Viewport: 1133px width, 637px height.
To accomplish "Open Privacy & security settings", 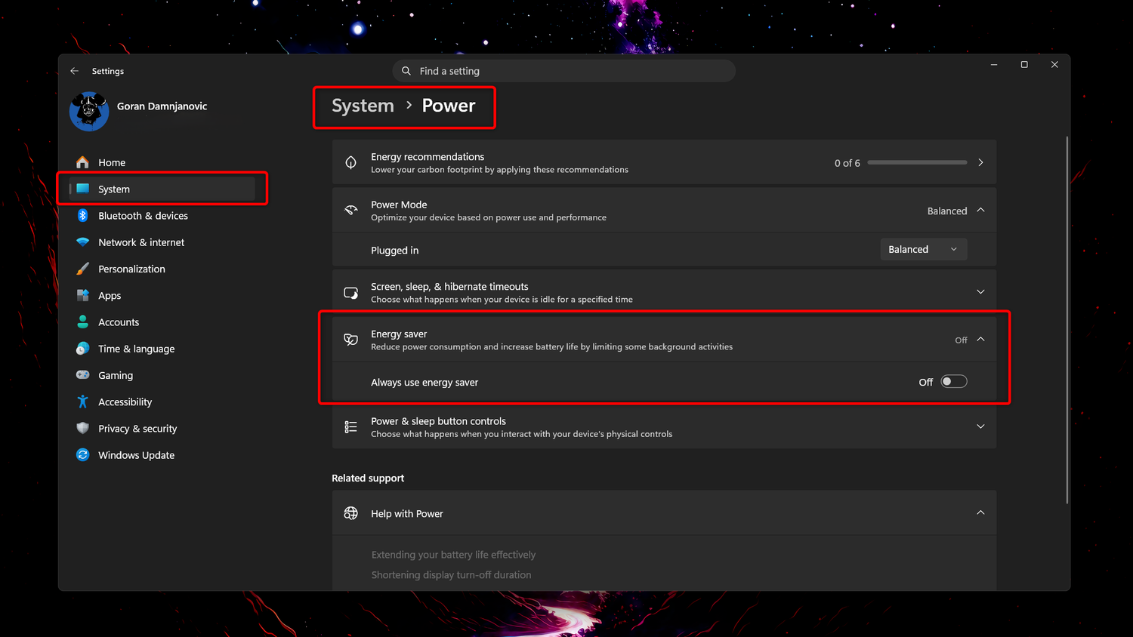I will coord(162,428).
